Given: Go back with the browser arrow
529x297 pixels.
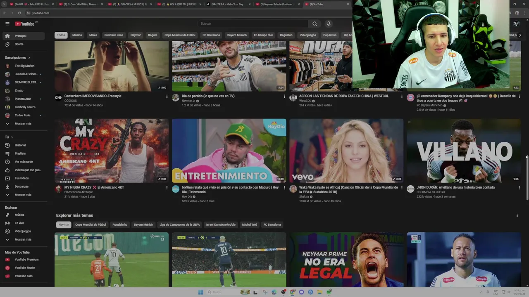Looking at the screenshot, I should point(5,13).
